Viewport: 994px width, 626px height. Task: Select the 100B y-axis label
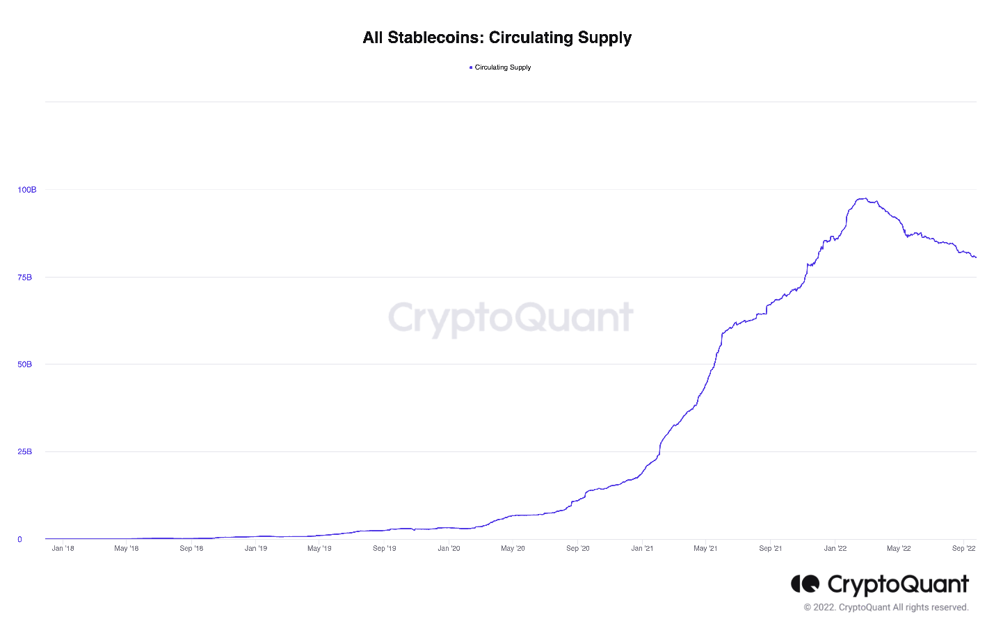tap(27, 190)
